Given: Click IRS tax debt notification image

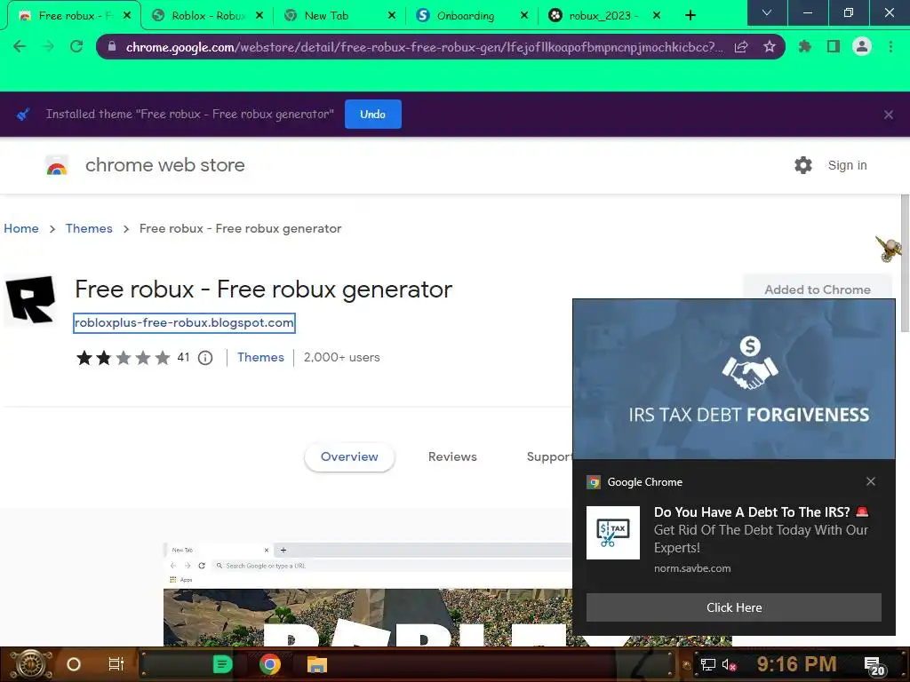Looking at the screenshot, I should coord(733,379).
